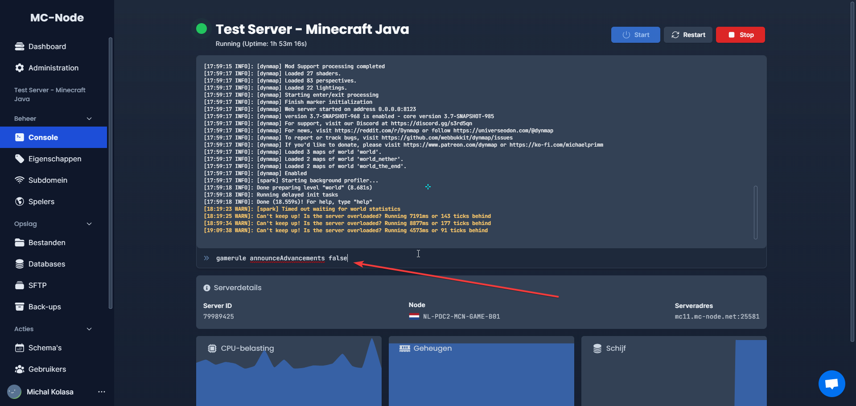
Task: Click the Gebruikers people icon
Action: coord(20,369)
